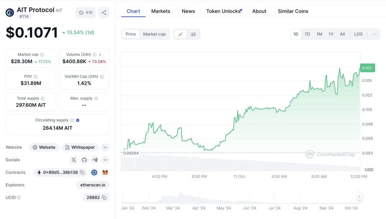386x219 pixels.
Task: Click the $0.1071 price text
Action: click(x=32, y=32)
